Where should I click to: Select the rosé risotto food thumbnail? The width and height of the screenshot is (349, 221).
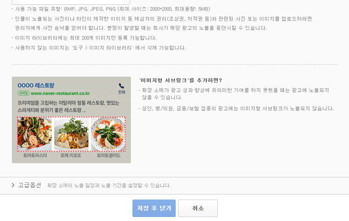click(x=71, y=134)
